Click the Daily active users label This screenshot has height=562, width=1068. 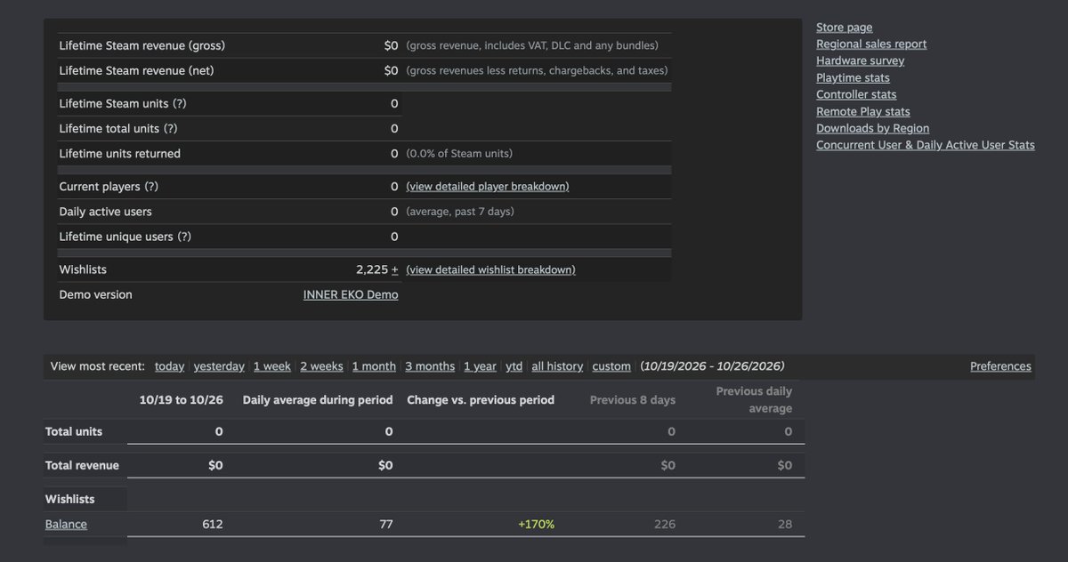tap(105, 212)
